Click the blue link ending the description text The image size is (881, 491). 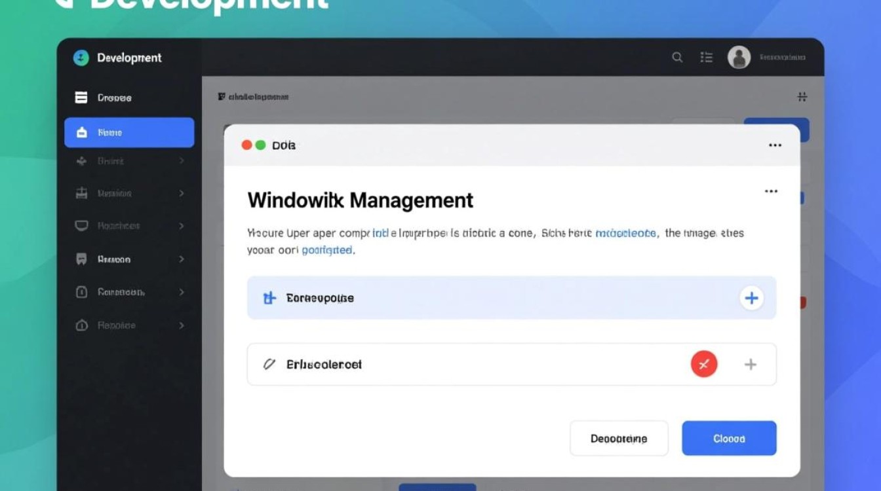pos(326,250)
